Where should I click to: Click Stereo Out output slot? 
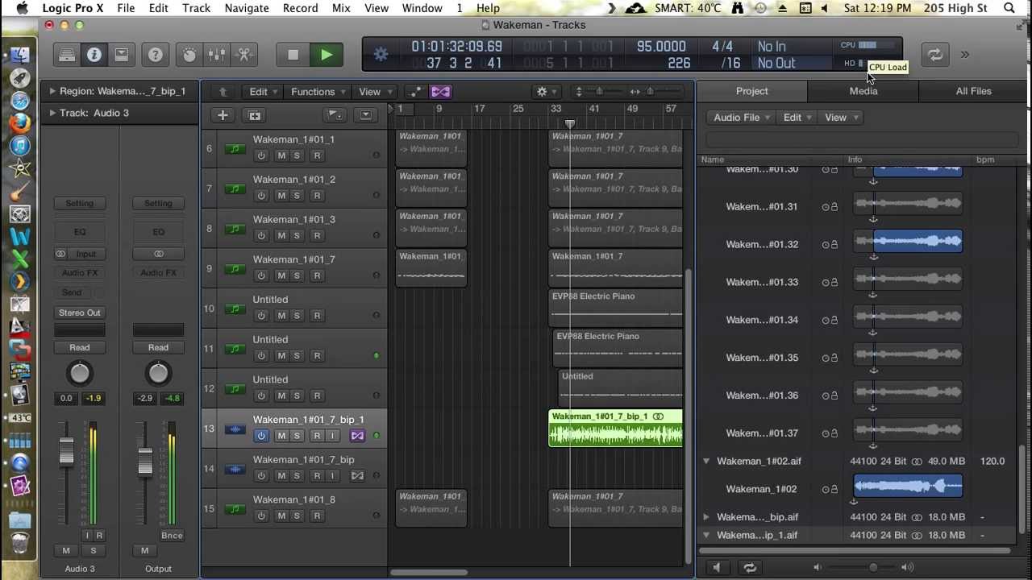coord(80,313)
